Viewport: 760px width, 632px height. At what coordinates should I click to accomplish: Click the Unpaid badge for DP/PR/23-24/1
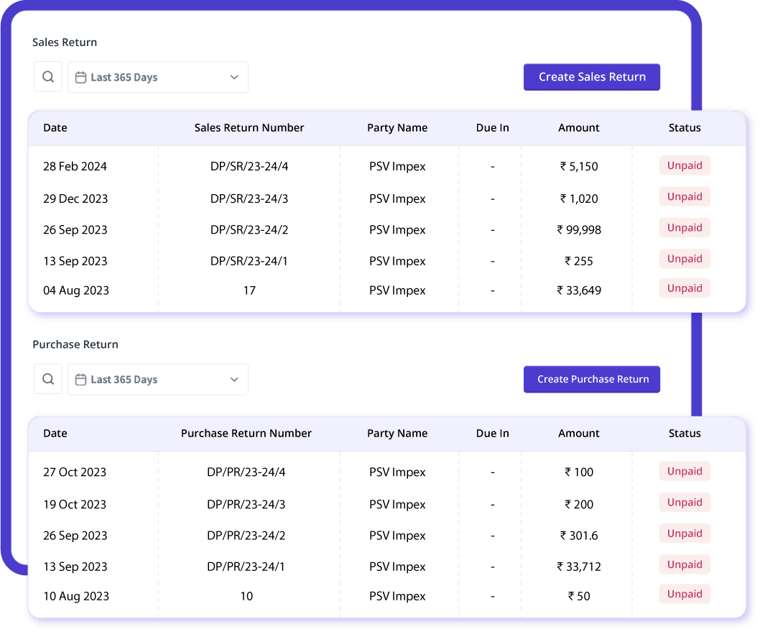[x=684, y=564]
